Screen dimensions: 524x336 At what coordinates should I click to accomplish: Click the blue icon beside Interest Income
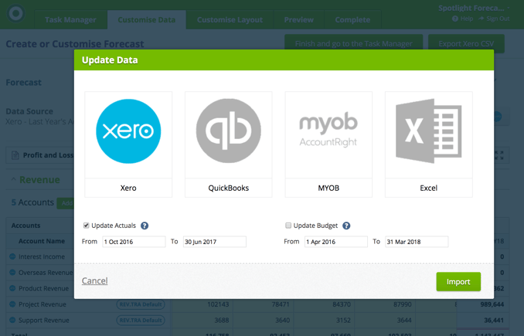coord(12,256)
